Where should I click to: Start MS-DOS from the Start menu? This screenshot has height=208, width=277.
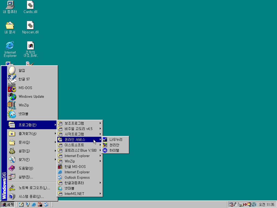32,88
